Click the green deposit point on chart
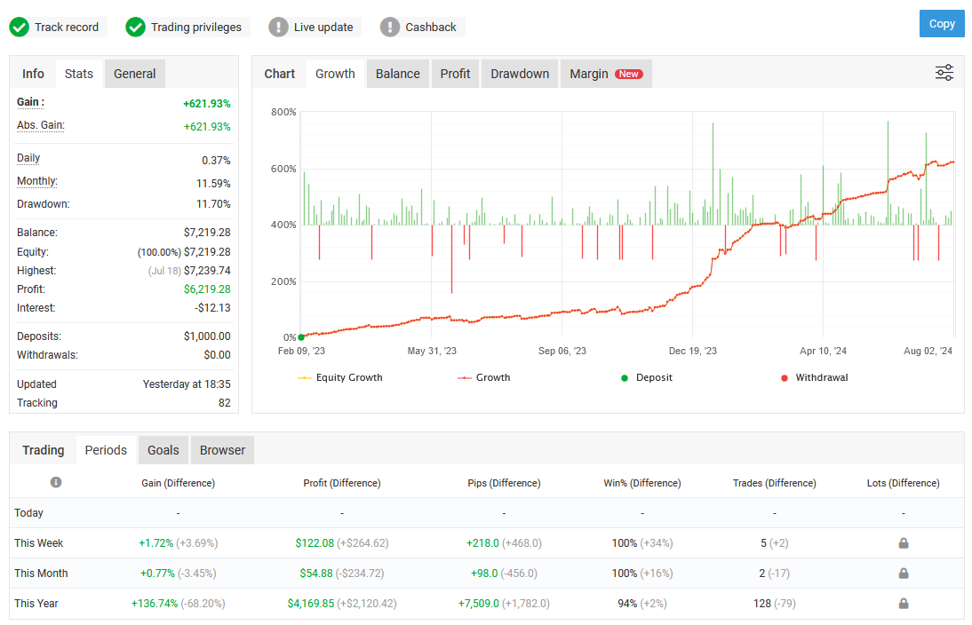Screen dimensions: 972x625 [x=301, y=337]
